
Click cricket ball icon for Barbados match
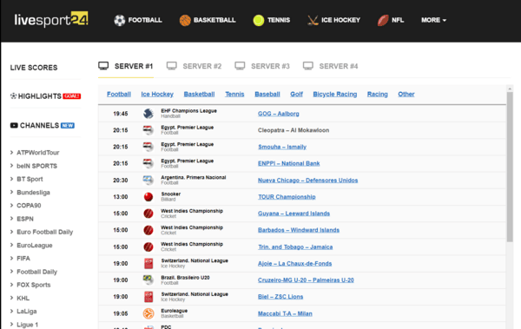click(148, 230)
